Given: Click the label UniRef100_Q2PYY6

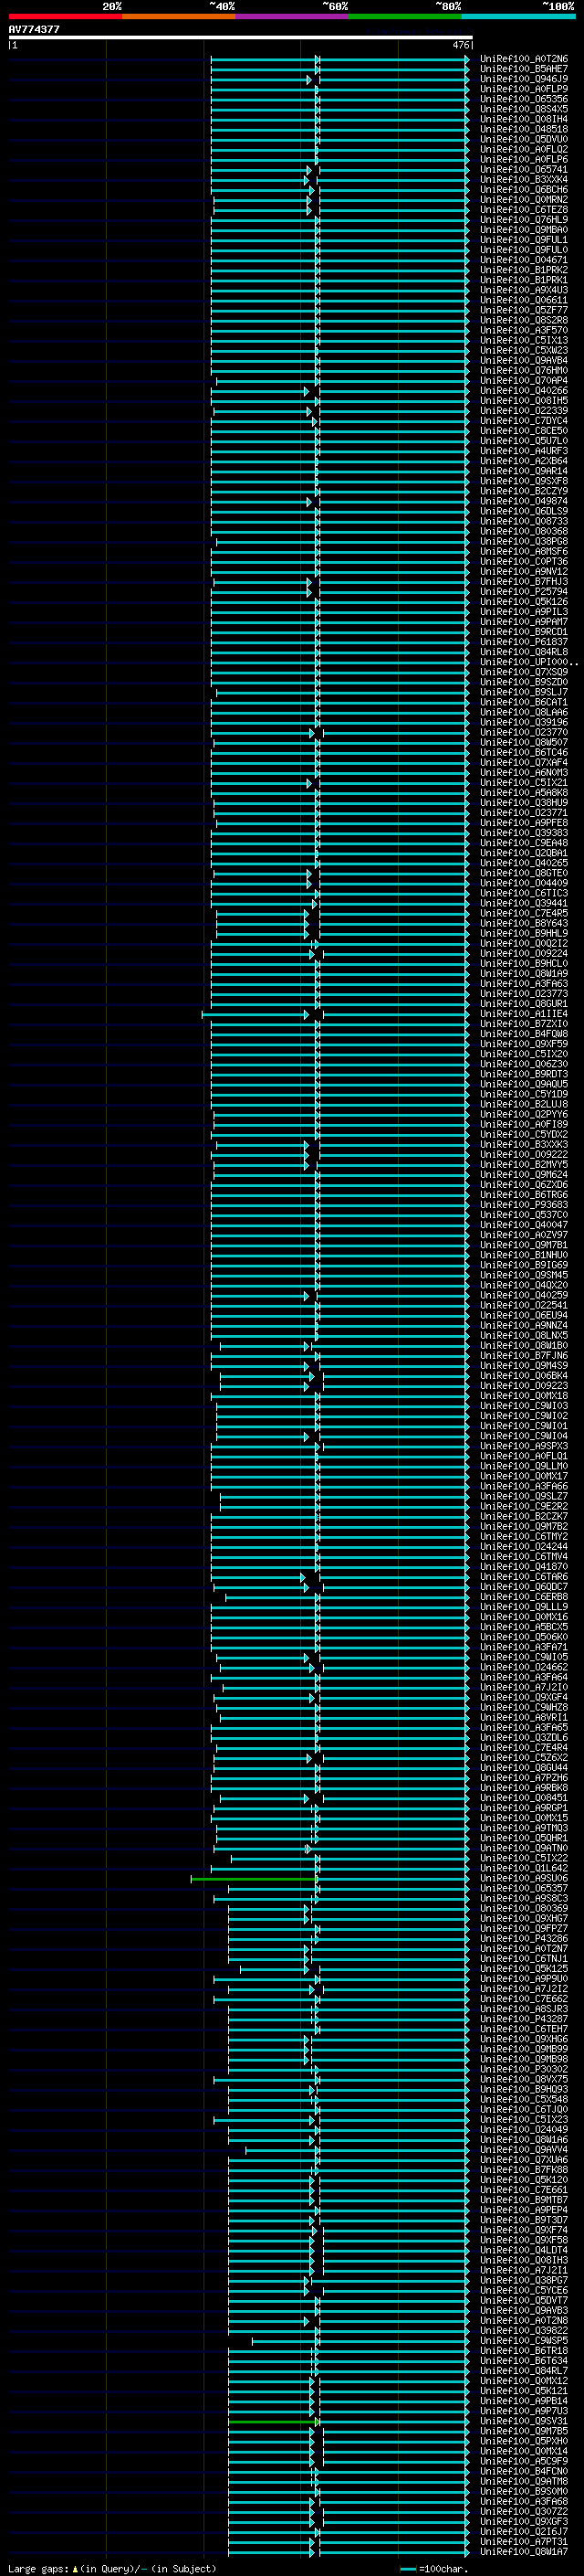Looking at the screenshot, I should [x=524, y=1114].
